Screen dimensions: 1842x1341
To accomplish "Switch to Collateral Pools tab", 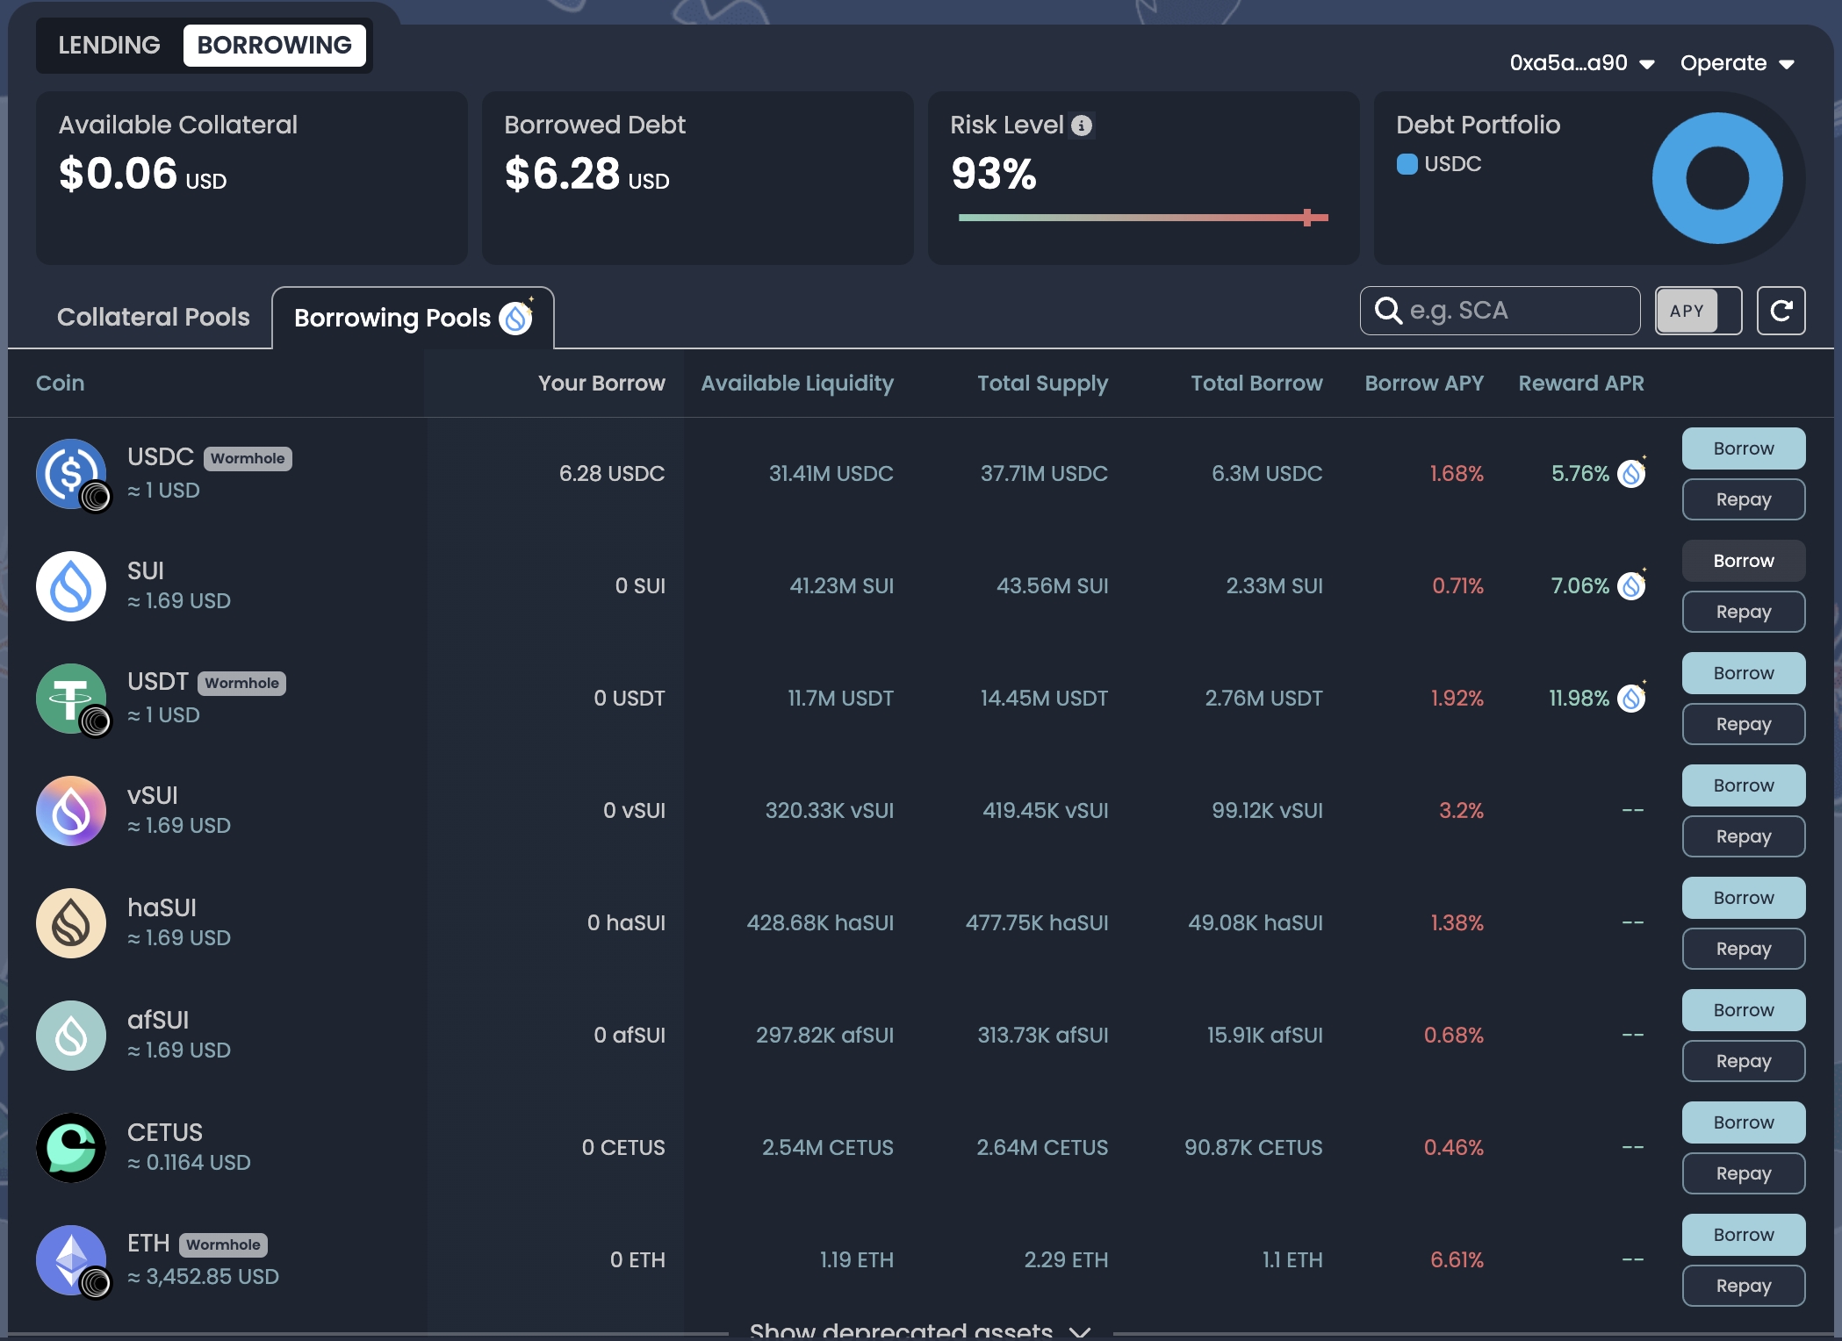I will click(x=154, y=317).
